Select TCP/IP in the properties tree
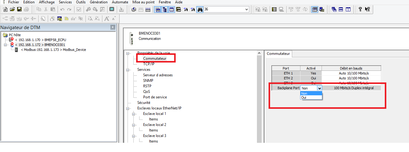The width and height of the screenshot is (409, 152). click(149, 64)
